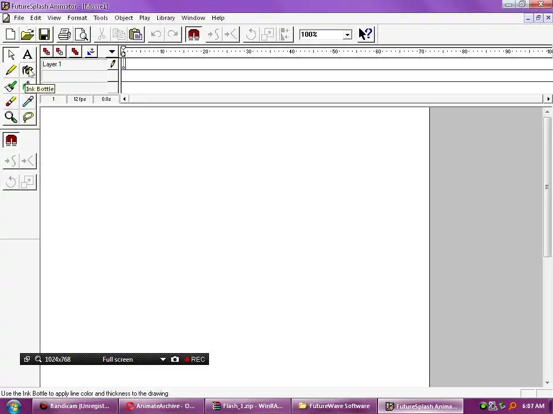The height and width of the screenshot is (414, 553).
Task: Select the Lasso tool
Action: coord(28,117)
